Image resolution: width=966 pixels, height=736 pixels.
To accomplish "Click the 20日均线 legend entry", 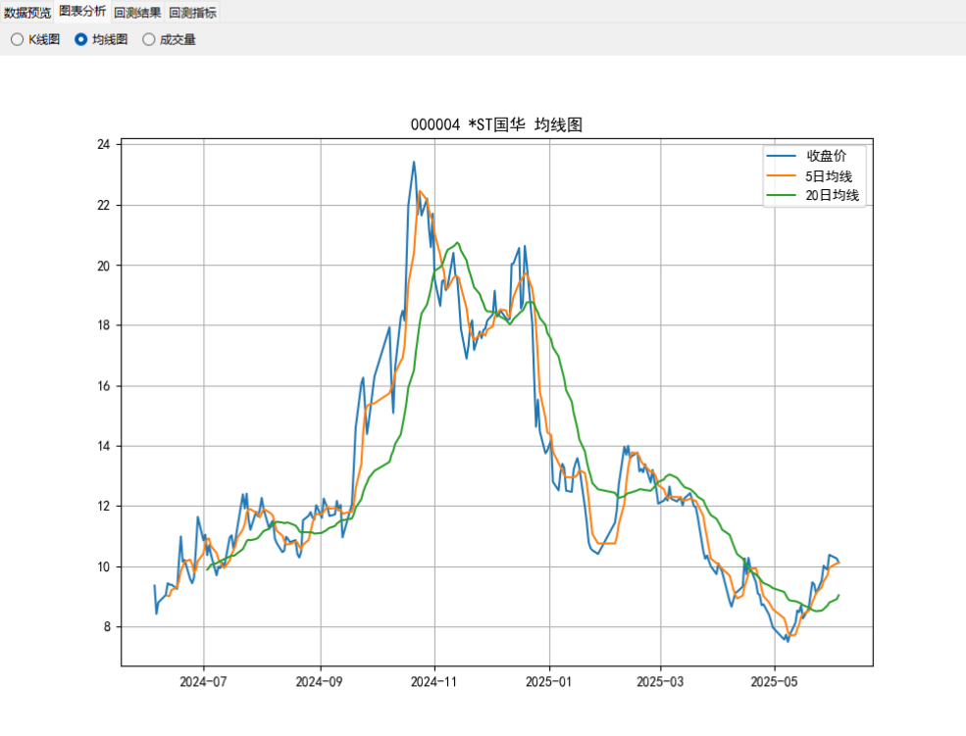I will pos(833,196).
